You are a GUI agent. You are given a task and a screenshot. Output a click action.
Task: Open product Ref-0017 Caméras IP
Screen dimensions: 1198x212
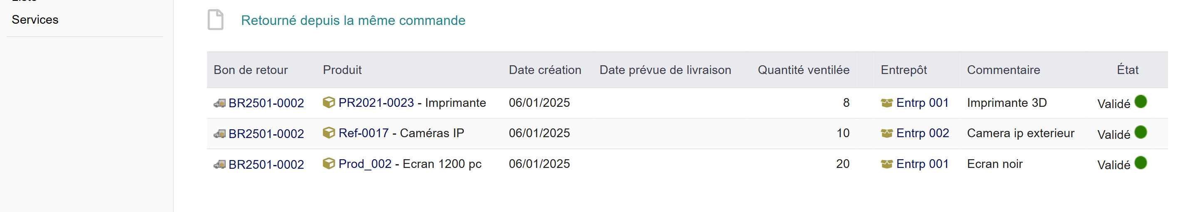coord(363,133)
